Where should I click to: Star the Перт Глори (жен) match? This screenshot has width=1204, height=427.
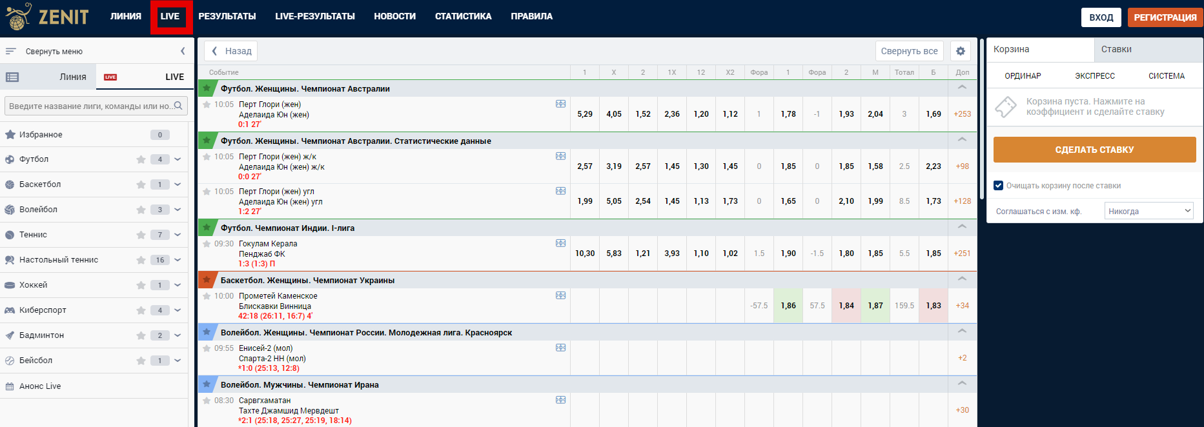pos(207,104)
